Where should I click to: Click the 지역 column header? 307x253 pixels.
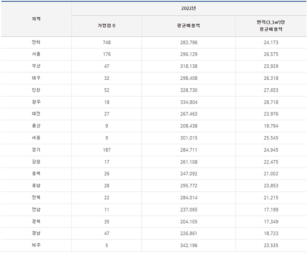click(x=36, y=19)
